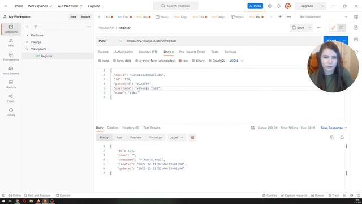Screen dimensions: 362x204
Task: Show the Visualize response view
Action: (x=156, y=138)
